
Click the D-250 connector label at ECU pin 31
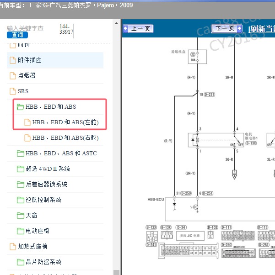click(x=186, y=193)
